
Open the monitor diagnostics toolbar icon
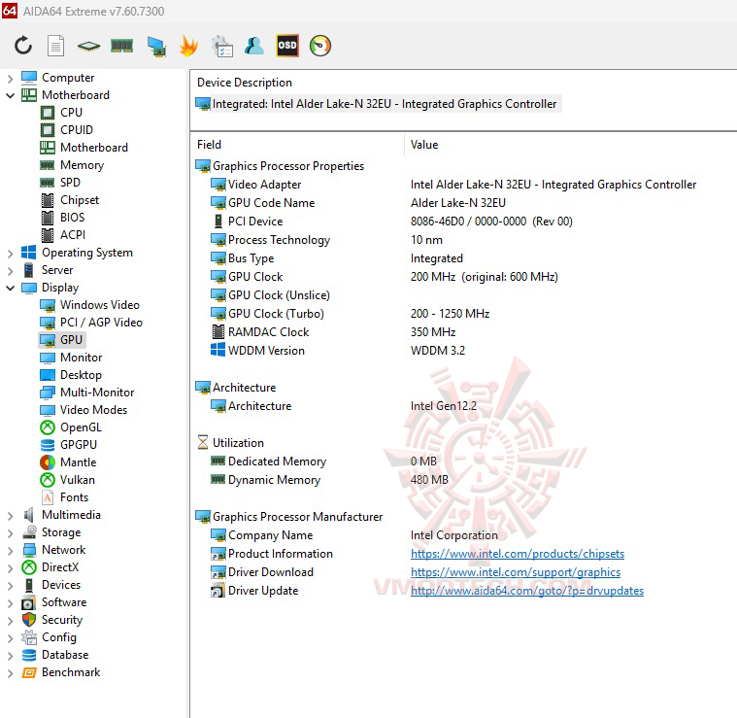tap(156, 47)
